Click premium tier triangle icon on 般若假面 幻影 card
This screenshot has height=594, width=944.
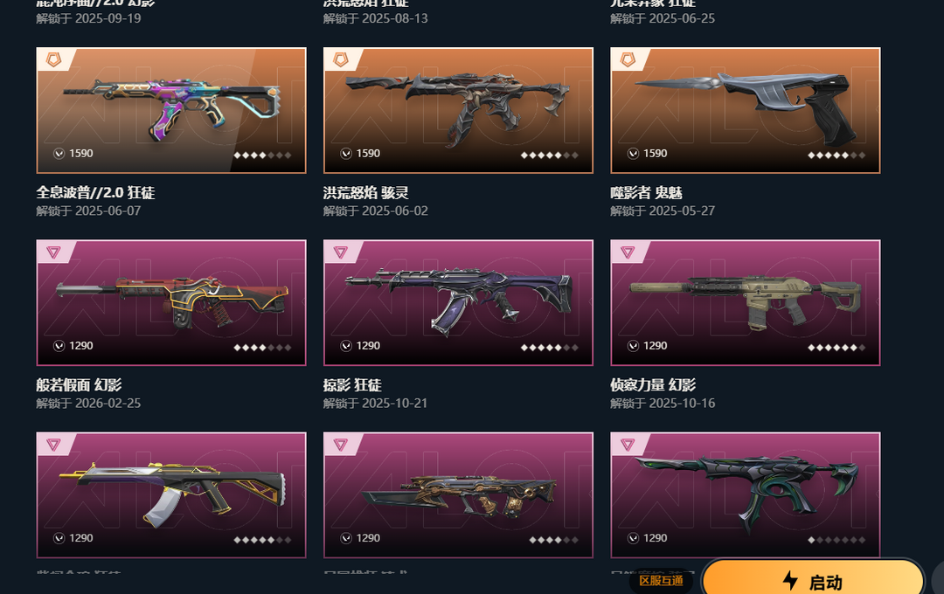[53, 252]
